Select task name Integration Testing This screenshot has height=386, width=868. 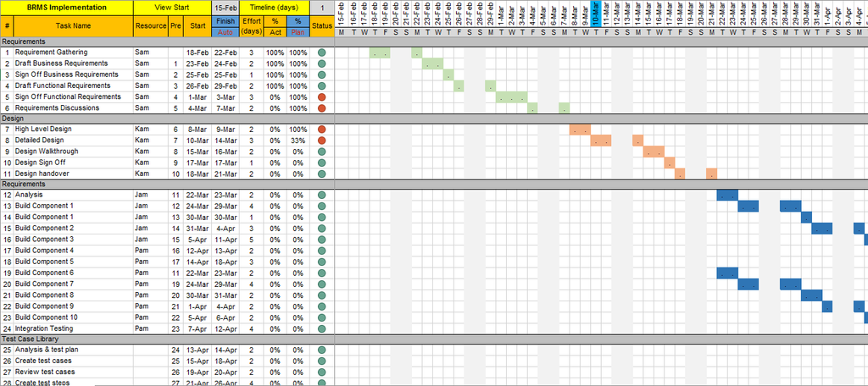coord(42,328)
